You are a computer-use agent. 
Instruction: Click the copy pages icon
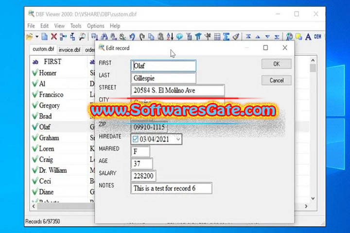pos(151,36)
